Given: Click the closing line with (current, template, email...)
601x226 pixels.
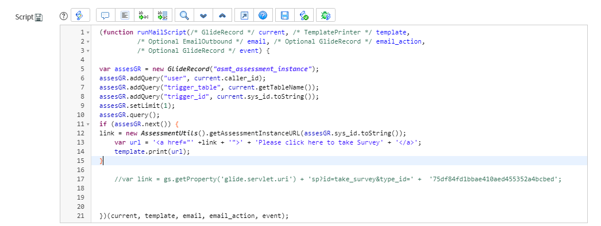Looking at the screenshot, I should (194, 216).
